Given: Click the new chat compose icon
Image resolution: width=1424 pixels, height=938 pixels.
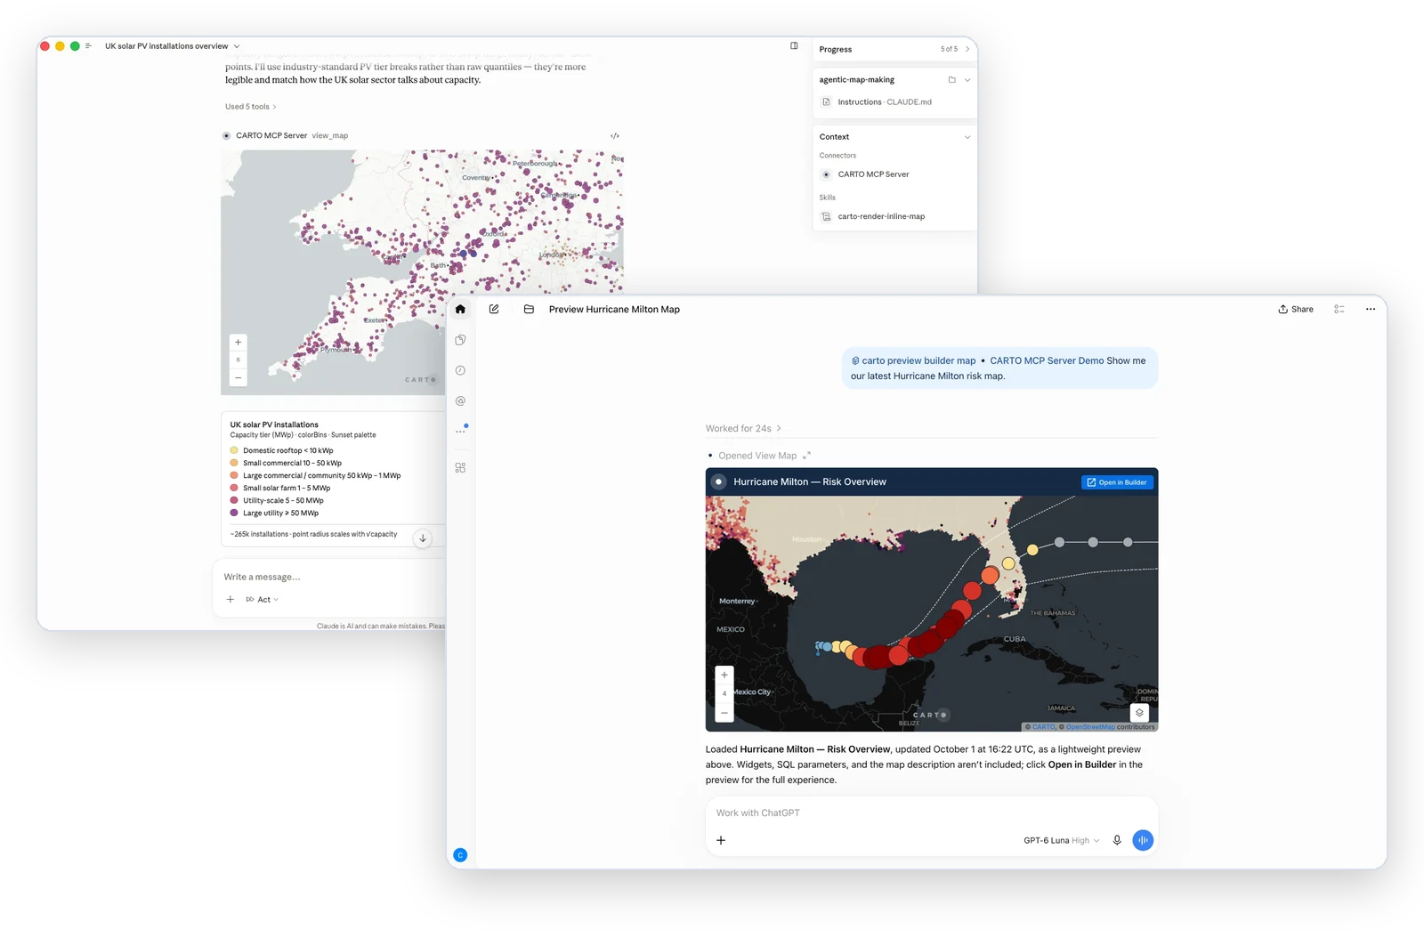Looking at the screenshot, I should click(x=494, y=310).
